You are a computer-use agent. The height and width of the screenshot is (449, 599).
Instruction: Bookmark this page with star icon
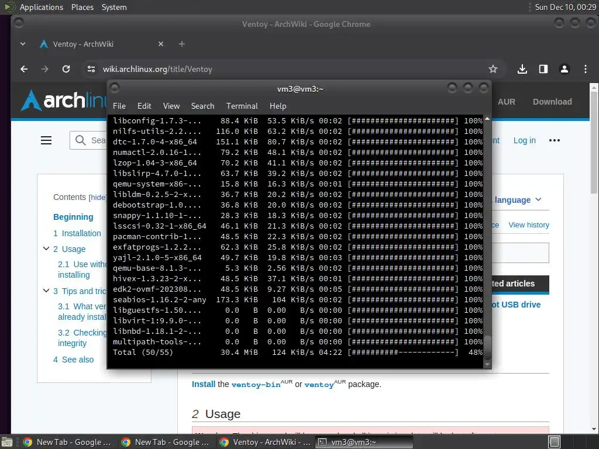coord(493,69)
